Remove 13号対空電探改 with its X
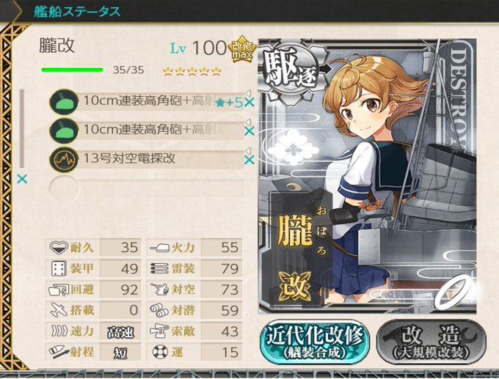 (249, 160)
